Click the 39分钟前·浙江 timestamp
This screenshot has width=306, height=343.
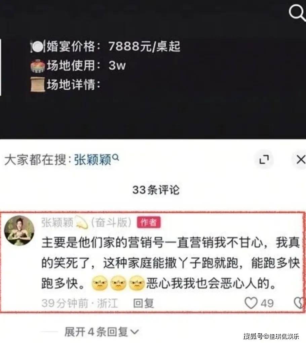pos(80,303)
